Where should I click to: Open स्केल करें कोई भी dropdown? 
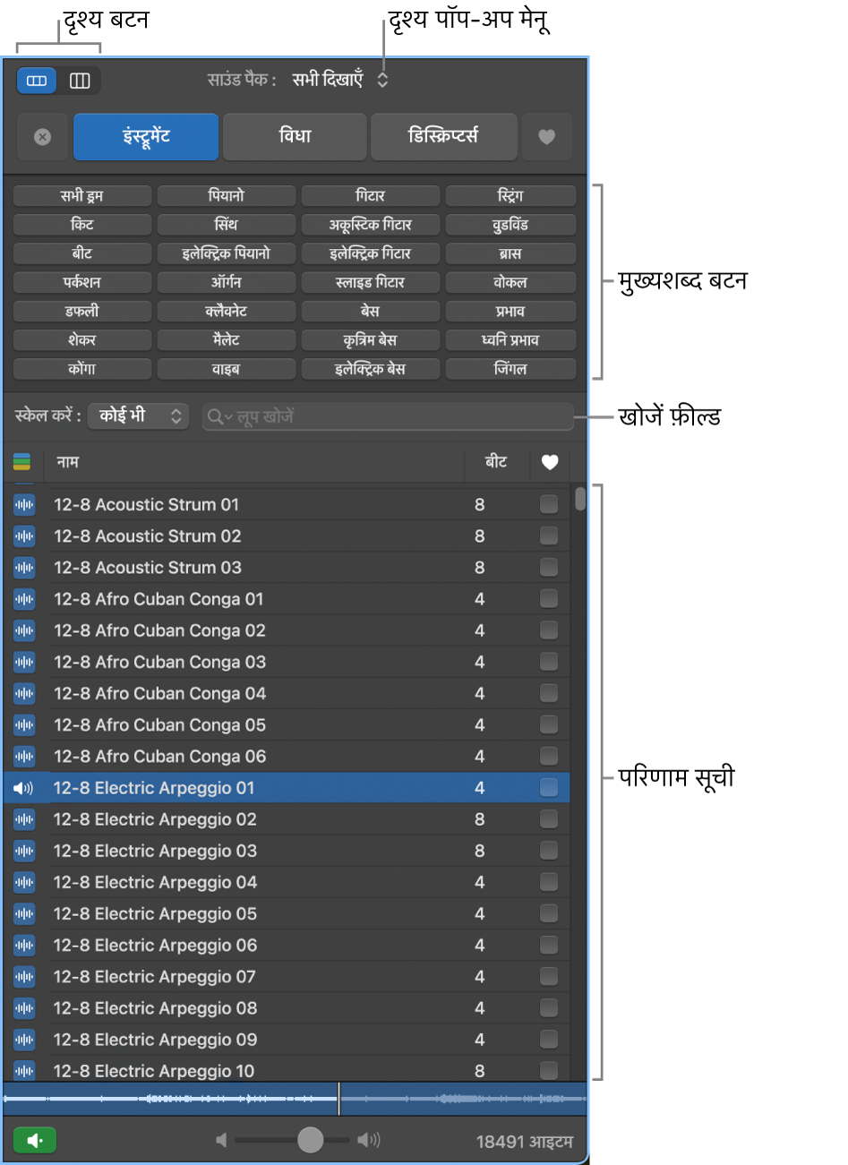[139, 415]
